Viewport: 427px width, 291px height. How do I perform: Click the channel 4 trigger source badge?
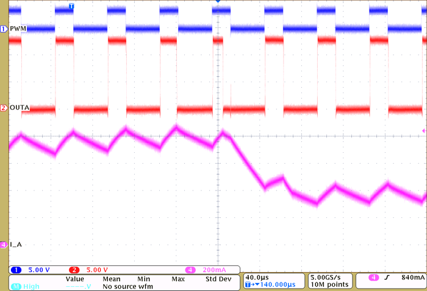pyautogui.click(x=373, y=278)
